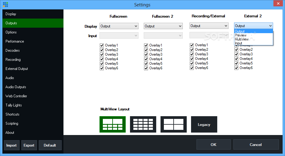Select the first MultiView layout thumbnail
The width and height of the screenshot is (285, 156).
coord(113,124)
